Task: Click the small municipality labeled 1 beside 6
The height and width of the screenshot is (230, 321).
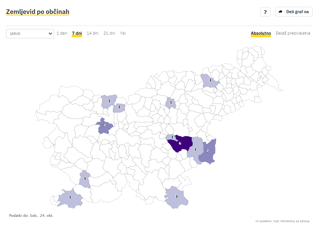Action: (171, 137)
